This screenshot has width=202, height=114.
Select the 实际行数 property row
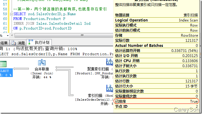click(156, 41)
